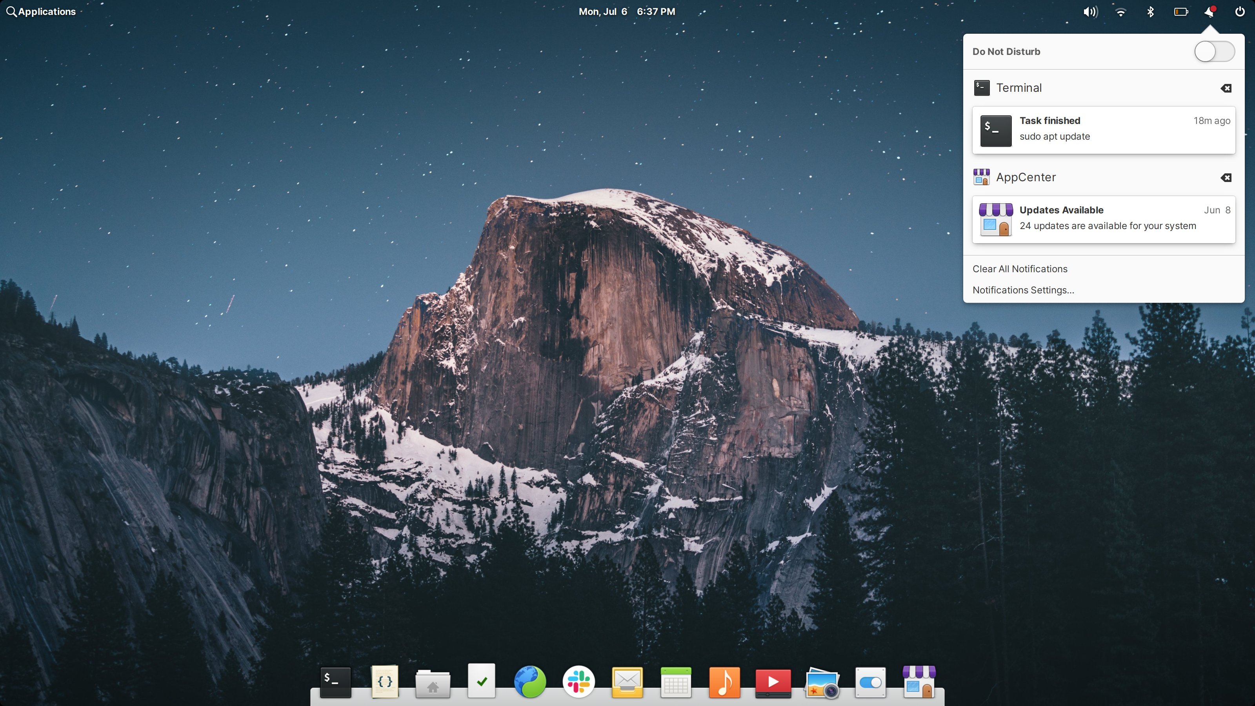Open the Bluetooth indicator

point(1150,12)
